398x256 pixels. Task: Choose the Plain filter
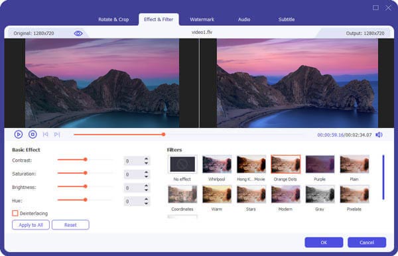coord(354,164)
